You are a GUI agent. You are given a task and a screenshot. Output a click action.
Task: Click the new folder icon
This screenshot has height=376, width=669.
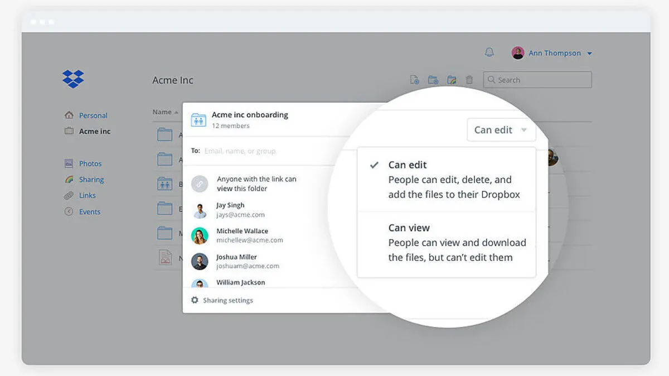[433, 80]
